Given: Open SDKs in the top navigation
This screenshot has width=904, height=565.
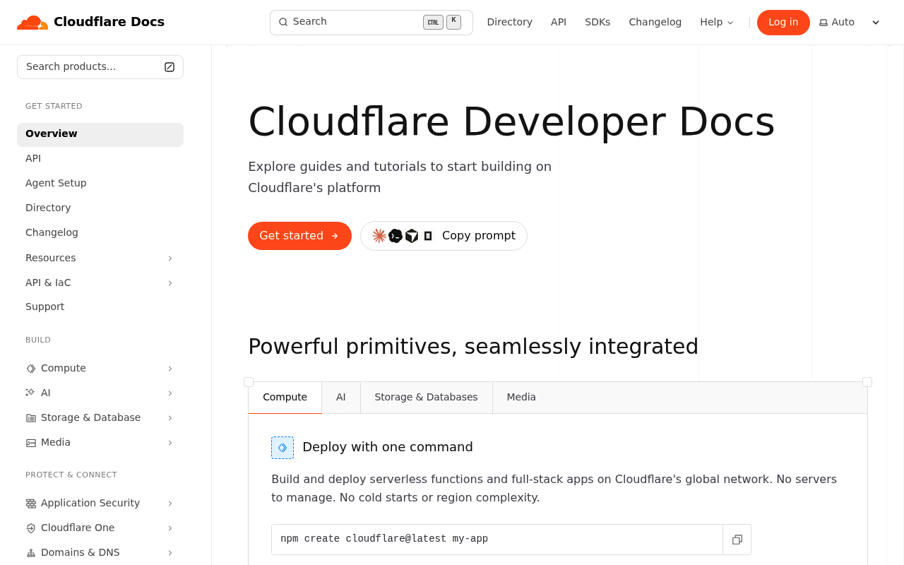Looking at the screenshot, I should pyautogui.click(x=597, y=23).
